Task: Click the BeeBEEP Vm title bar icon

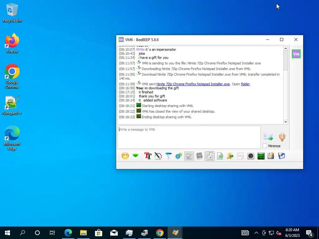Action: (x=121, y=40)
